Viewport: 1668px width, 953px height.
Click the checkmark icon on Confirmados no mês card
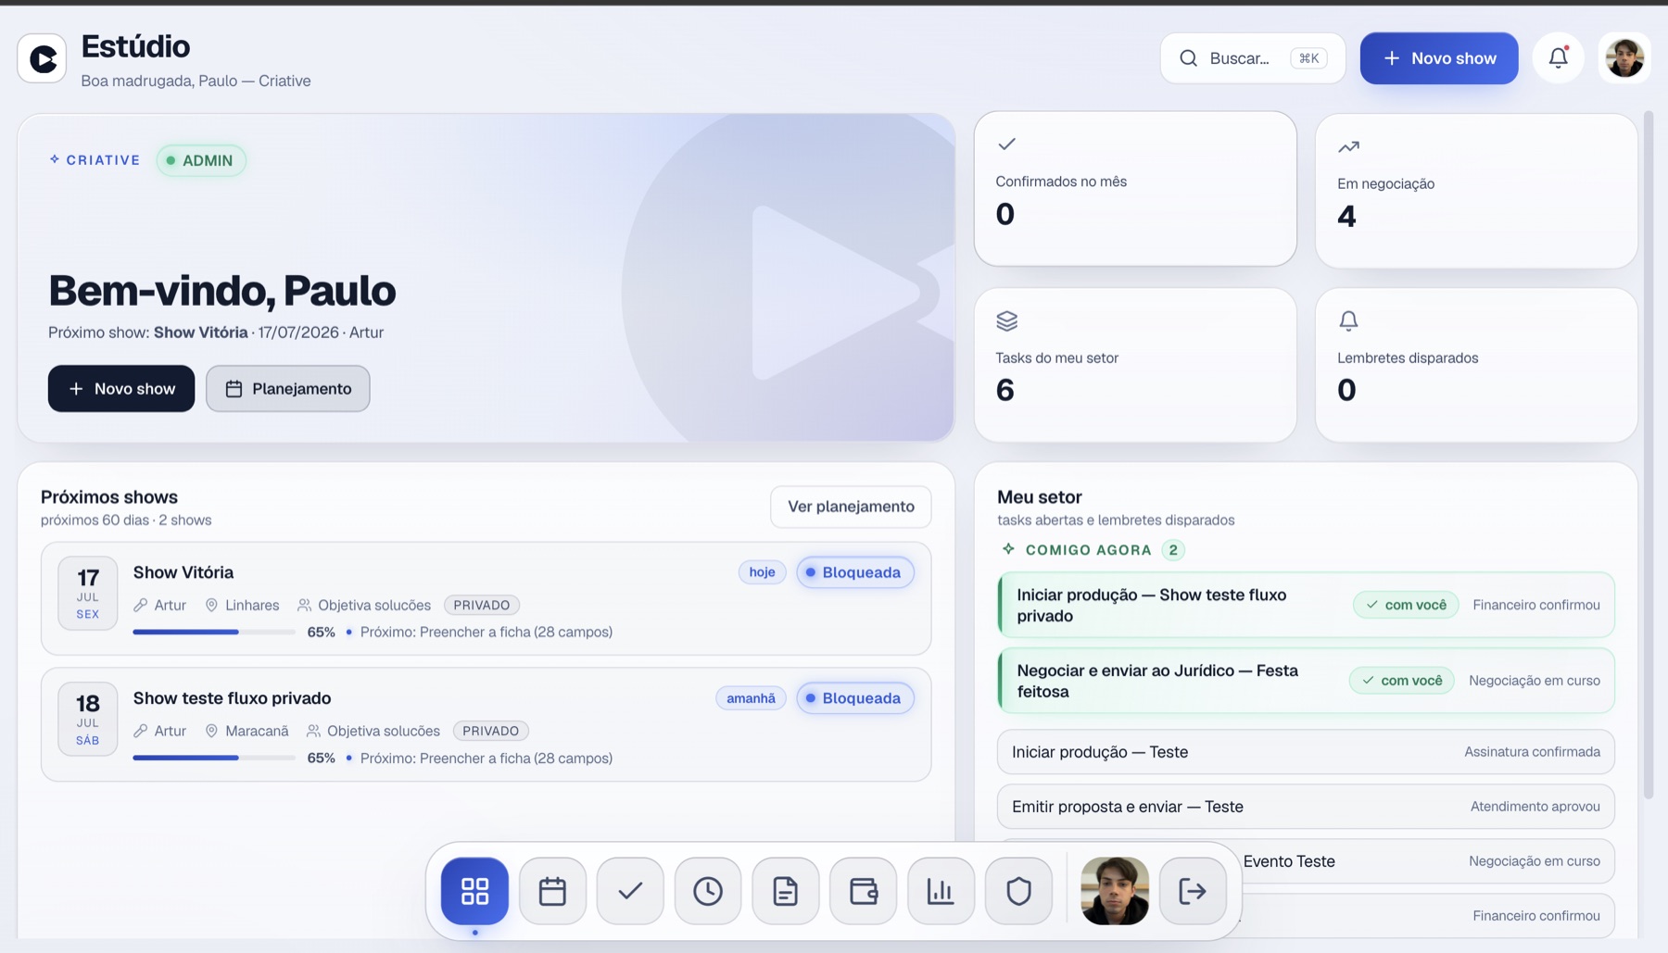pyautogui.click(x=1006, y=144)
